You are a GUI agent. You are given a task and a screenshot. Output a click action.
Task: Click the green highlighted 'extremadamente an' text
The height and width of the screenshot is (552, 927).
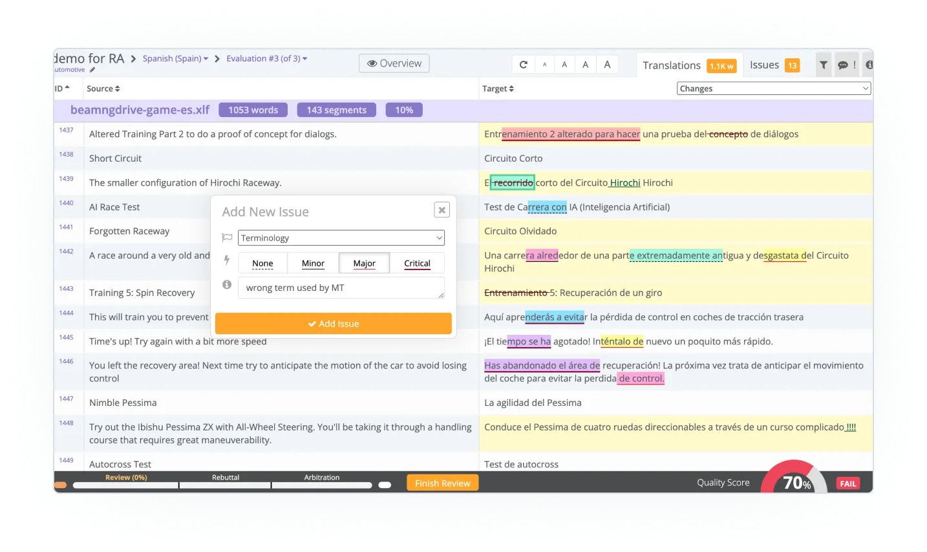point(676,255)
